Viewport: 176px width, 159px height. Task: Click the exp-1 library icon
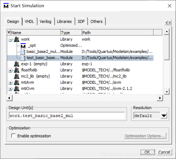(x=17, y=64)
